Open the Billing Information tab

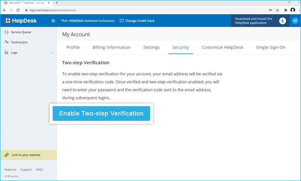coord(111,47)
